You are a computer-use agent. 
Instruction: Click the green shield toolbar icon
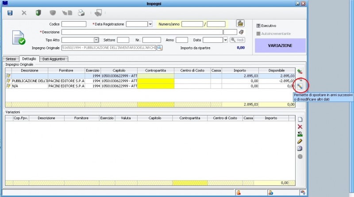click(x=38, y=13)
